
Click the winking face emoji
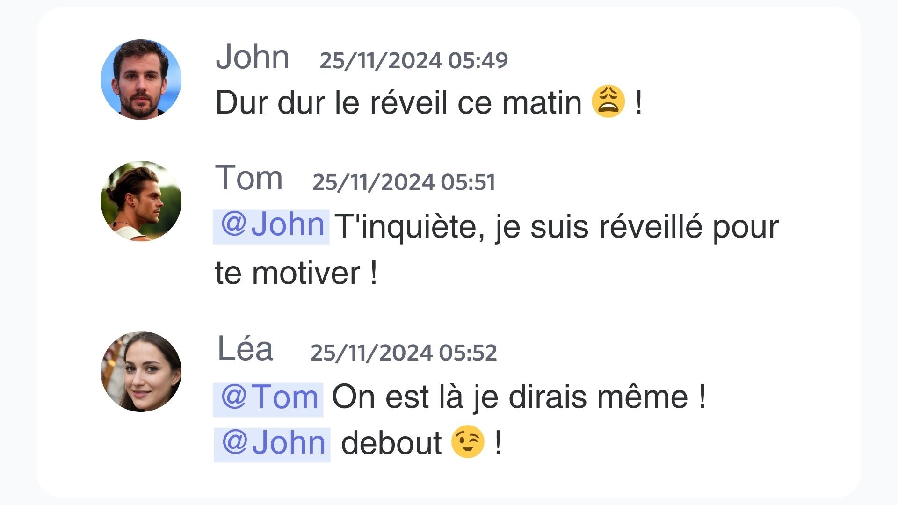[468, 441]
